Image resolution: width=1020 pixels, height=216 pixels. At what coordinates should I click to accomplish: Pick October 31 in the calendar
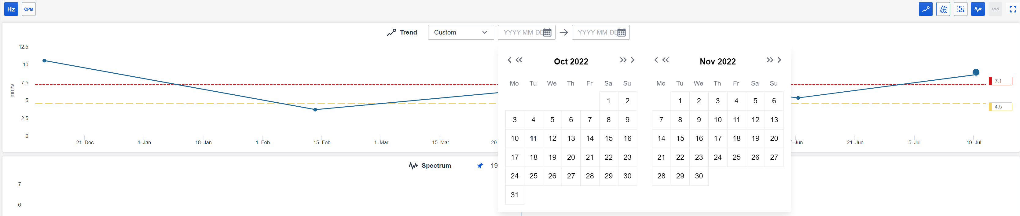click(515, 195)
